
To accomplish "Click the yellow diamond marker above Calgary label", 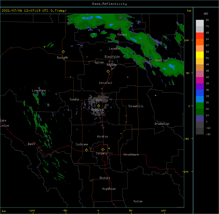I will (103, 150).
